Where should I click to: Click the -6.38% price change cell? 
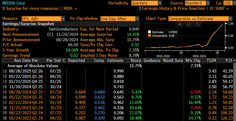coord(194,92)
